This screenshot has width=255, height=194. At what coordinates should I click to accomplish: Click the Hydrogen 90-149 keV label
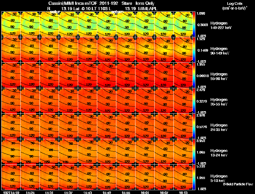(220, 51)
